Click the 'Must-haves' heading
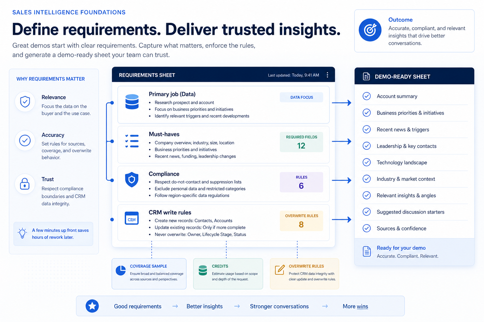 [x=164, y=134]
